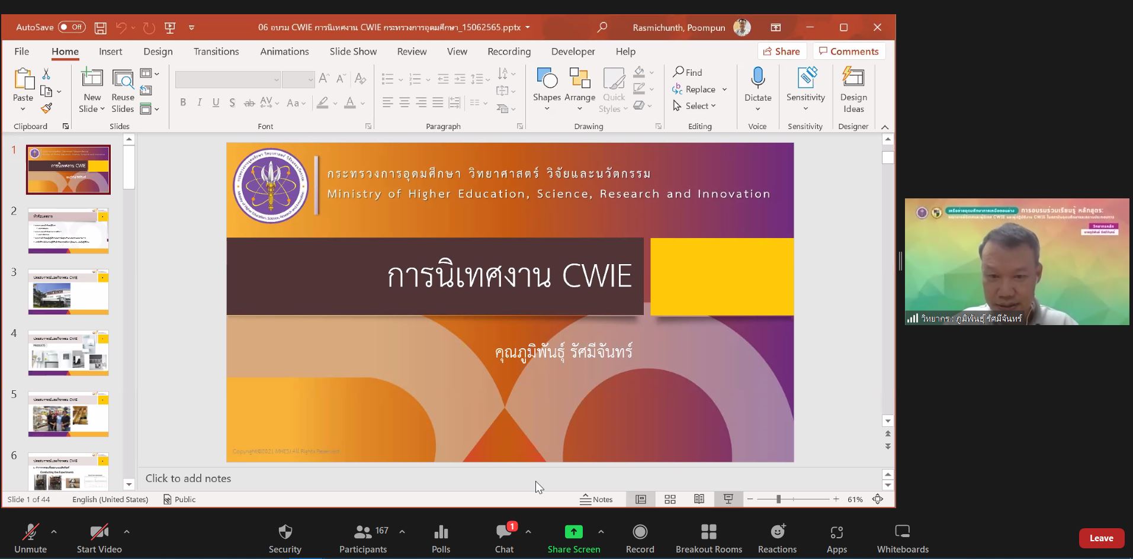This screenshot has height=559, width=1133.
Task: Open the Comments button
Action: tap(849, 52)
